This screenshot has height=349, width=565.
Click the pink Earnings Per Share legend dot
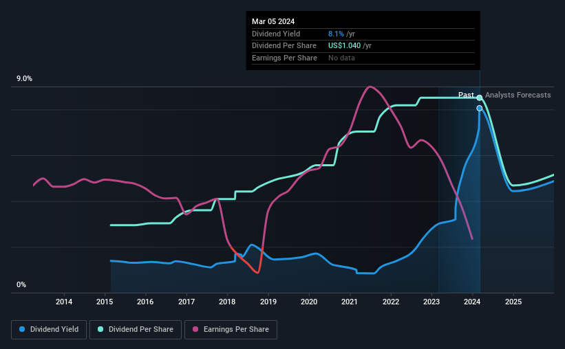click(x=195, y=329)
